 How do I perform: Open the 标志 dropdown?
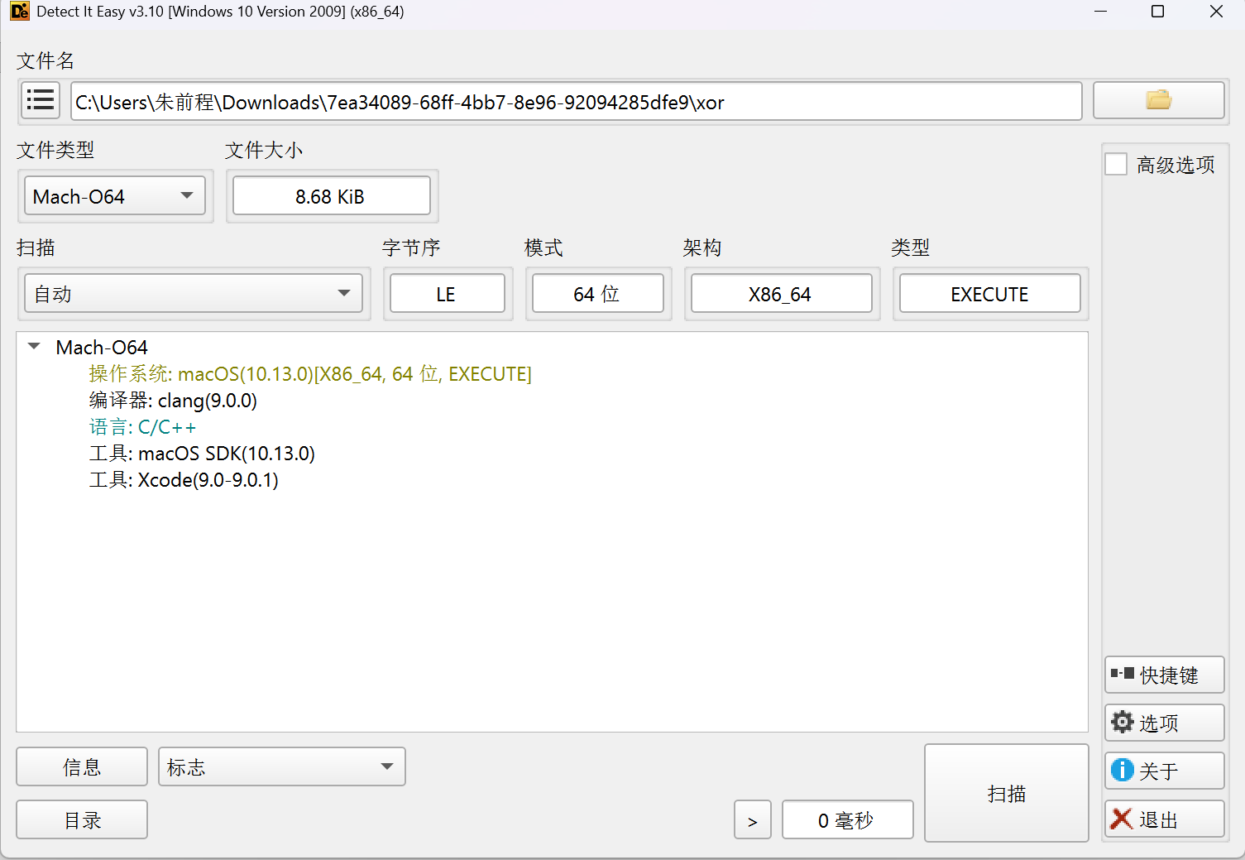coord(281,766)
